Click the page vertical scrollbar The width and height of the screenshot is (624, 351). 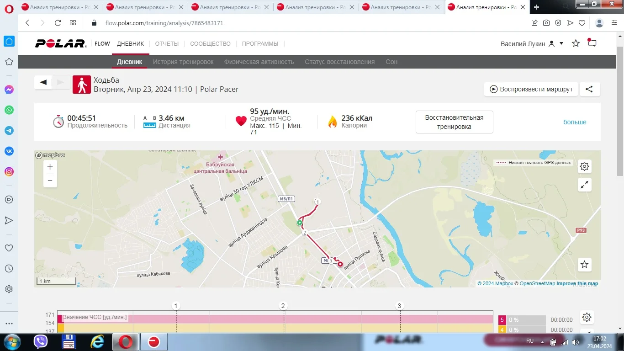click(x=620, y=111)
